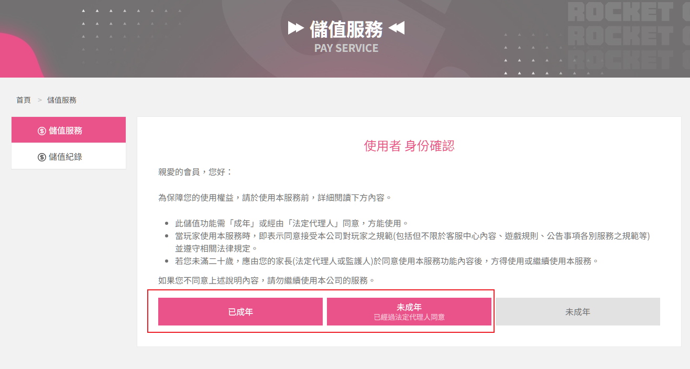Open the 儲值服務 sidebar menu item
The image size is (690, 369).
(69, 130)
